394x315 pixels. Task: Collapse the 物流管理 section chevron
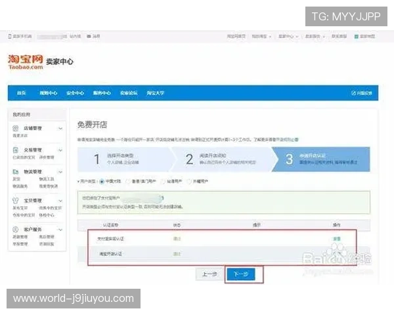(60, 172)
